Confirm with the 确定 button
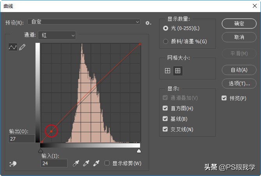The width and height of the screenshot is (261, 176). tap(239, 23)
